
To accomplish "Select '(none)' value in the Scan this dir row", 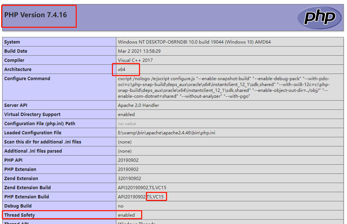I will (125, 142).
